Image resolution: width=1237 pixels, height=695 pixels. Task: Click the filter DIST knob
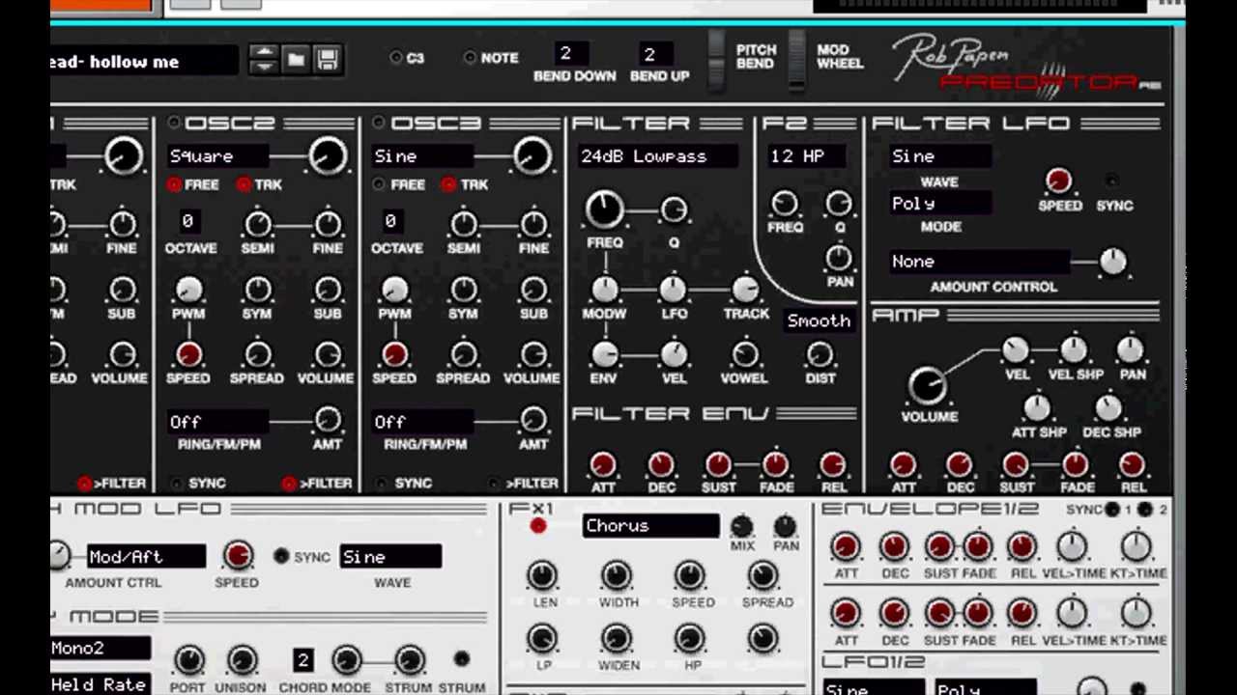pos(820,354)
